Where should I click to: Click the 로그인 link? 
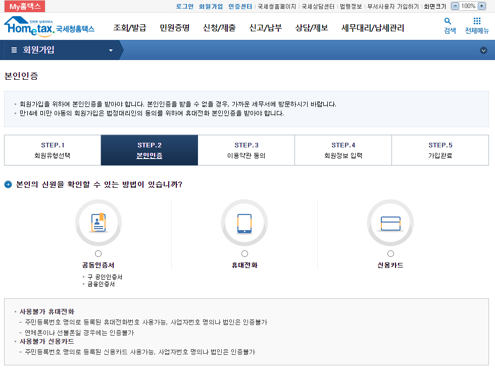point(185,7)
